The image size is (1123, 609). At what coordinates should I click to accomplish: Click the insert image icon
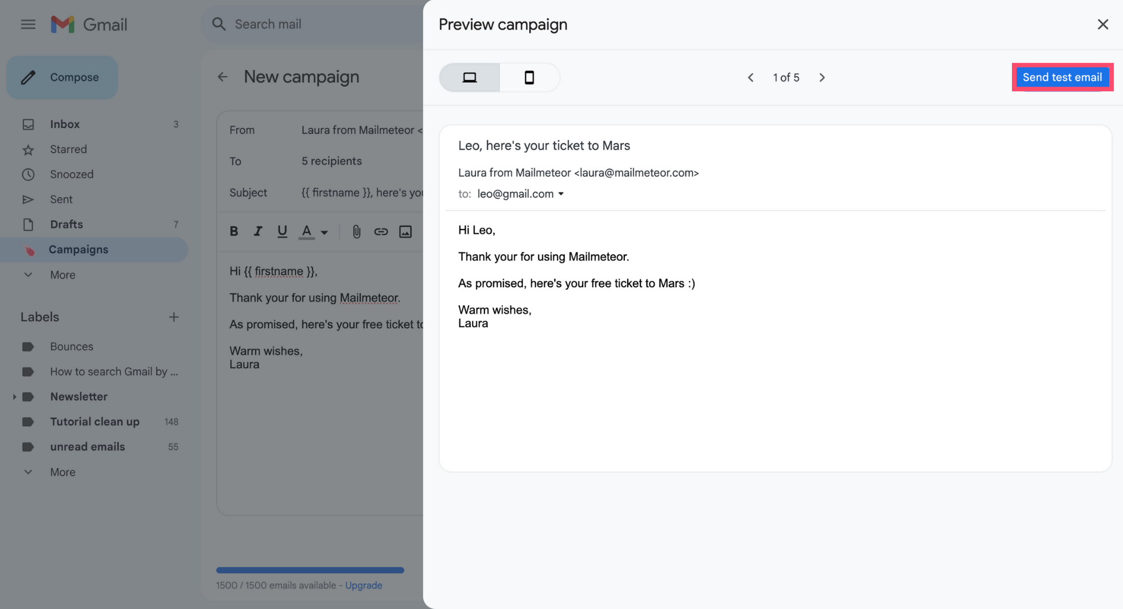pyautogui.click(x=406, y=232)
